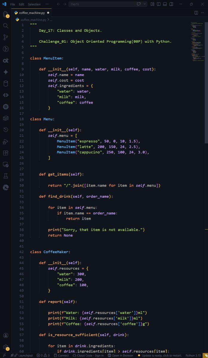Click Open In Browser status item
Viewport: 208px width, 358px height.
coord(120,355)
